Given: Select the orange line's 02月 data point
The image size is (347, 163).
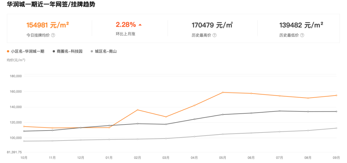Looking at the screenshot, I should (x=138, y=110).
